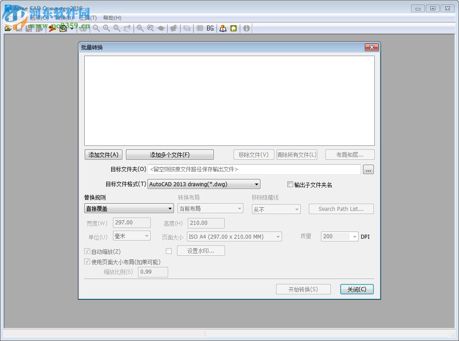Open the About info icon
This screenshot has height=341, width=459.
pos(246,28)
